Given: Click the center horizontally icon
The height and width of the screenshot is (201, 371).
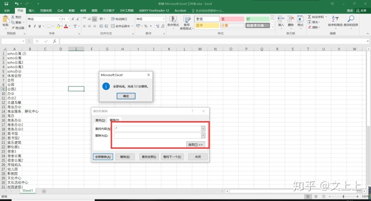Looking at the screenshot, I should (x=90, y=26).
